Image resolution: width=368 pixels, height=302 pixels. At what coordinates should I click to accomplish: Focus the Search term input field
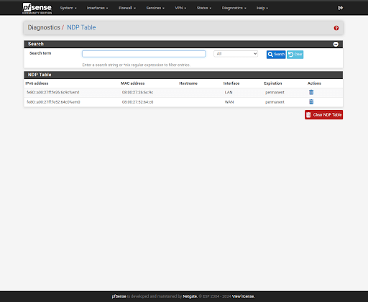144,54
